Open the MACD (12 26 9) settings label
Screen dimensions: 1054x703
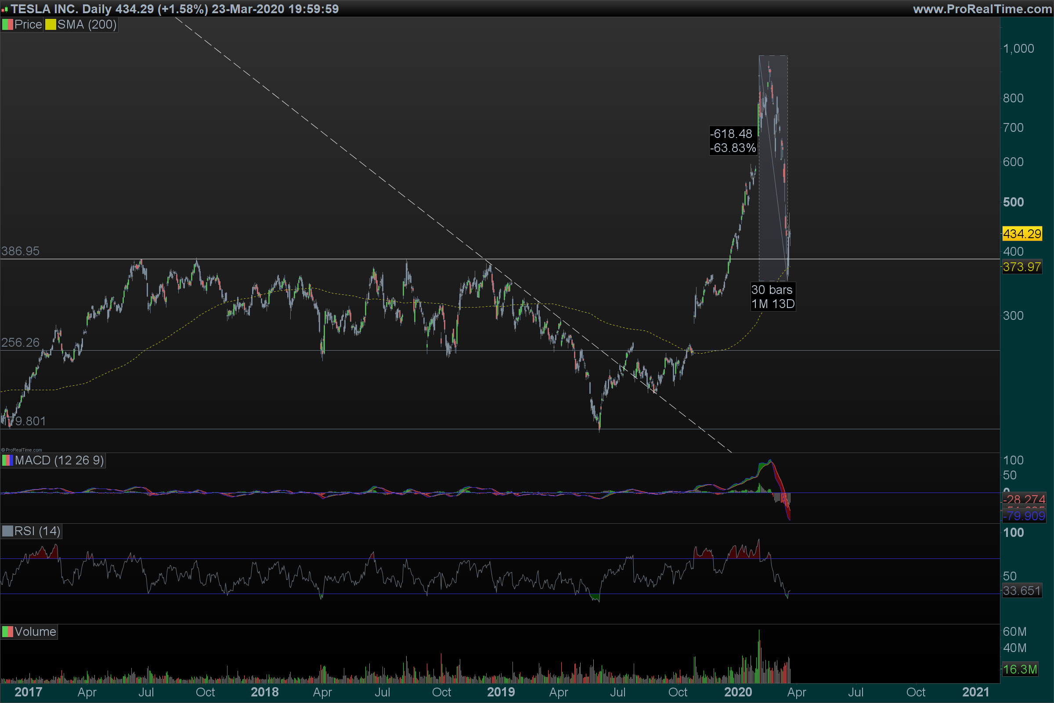pyautogui.click(x=59, y=460)
